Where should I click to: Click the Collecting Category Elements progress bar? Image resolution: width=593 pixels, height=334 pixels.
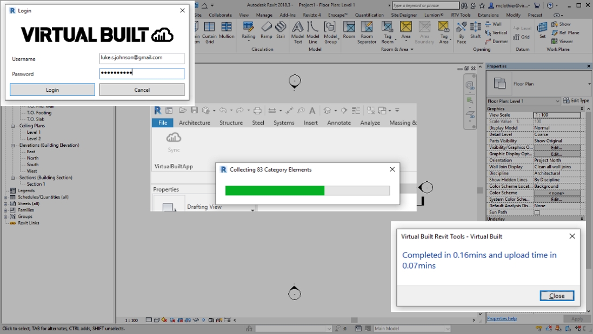tap(307, 190)
